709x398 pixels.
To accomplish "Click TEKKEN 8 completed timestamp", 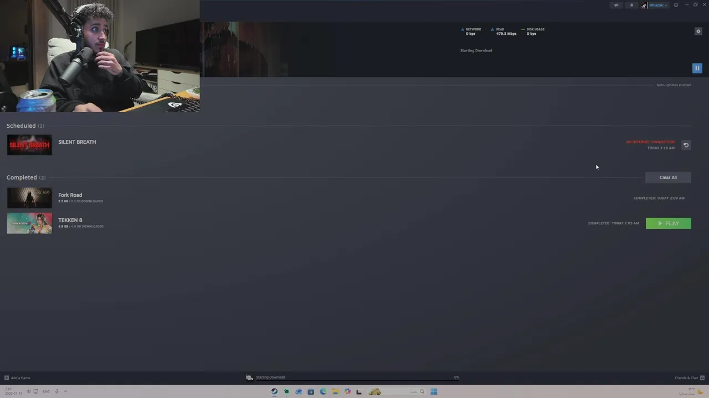I will point(614,223).
